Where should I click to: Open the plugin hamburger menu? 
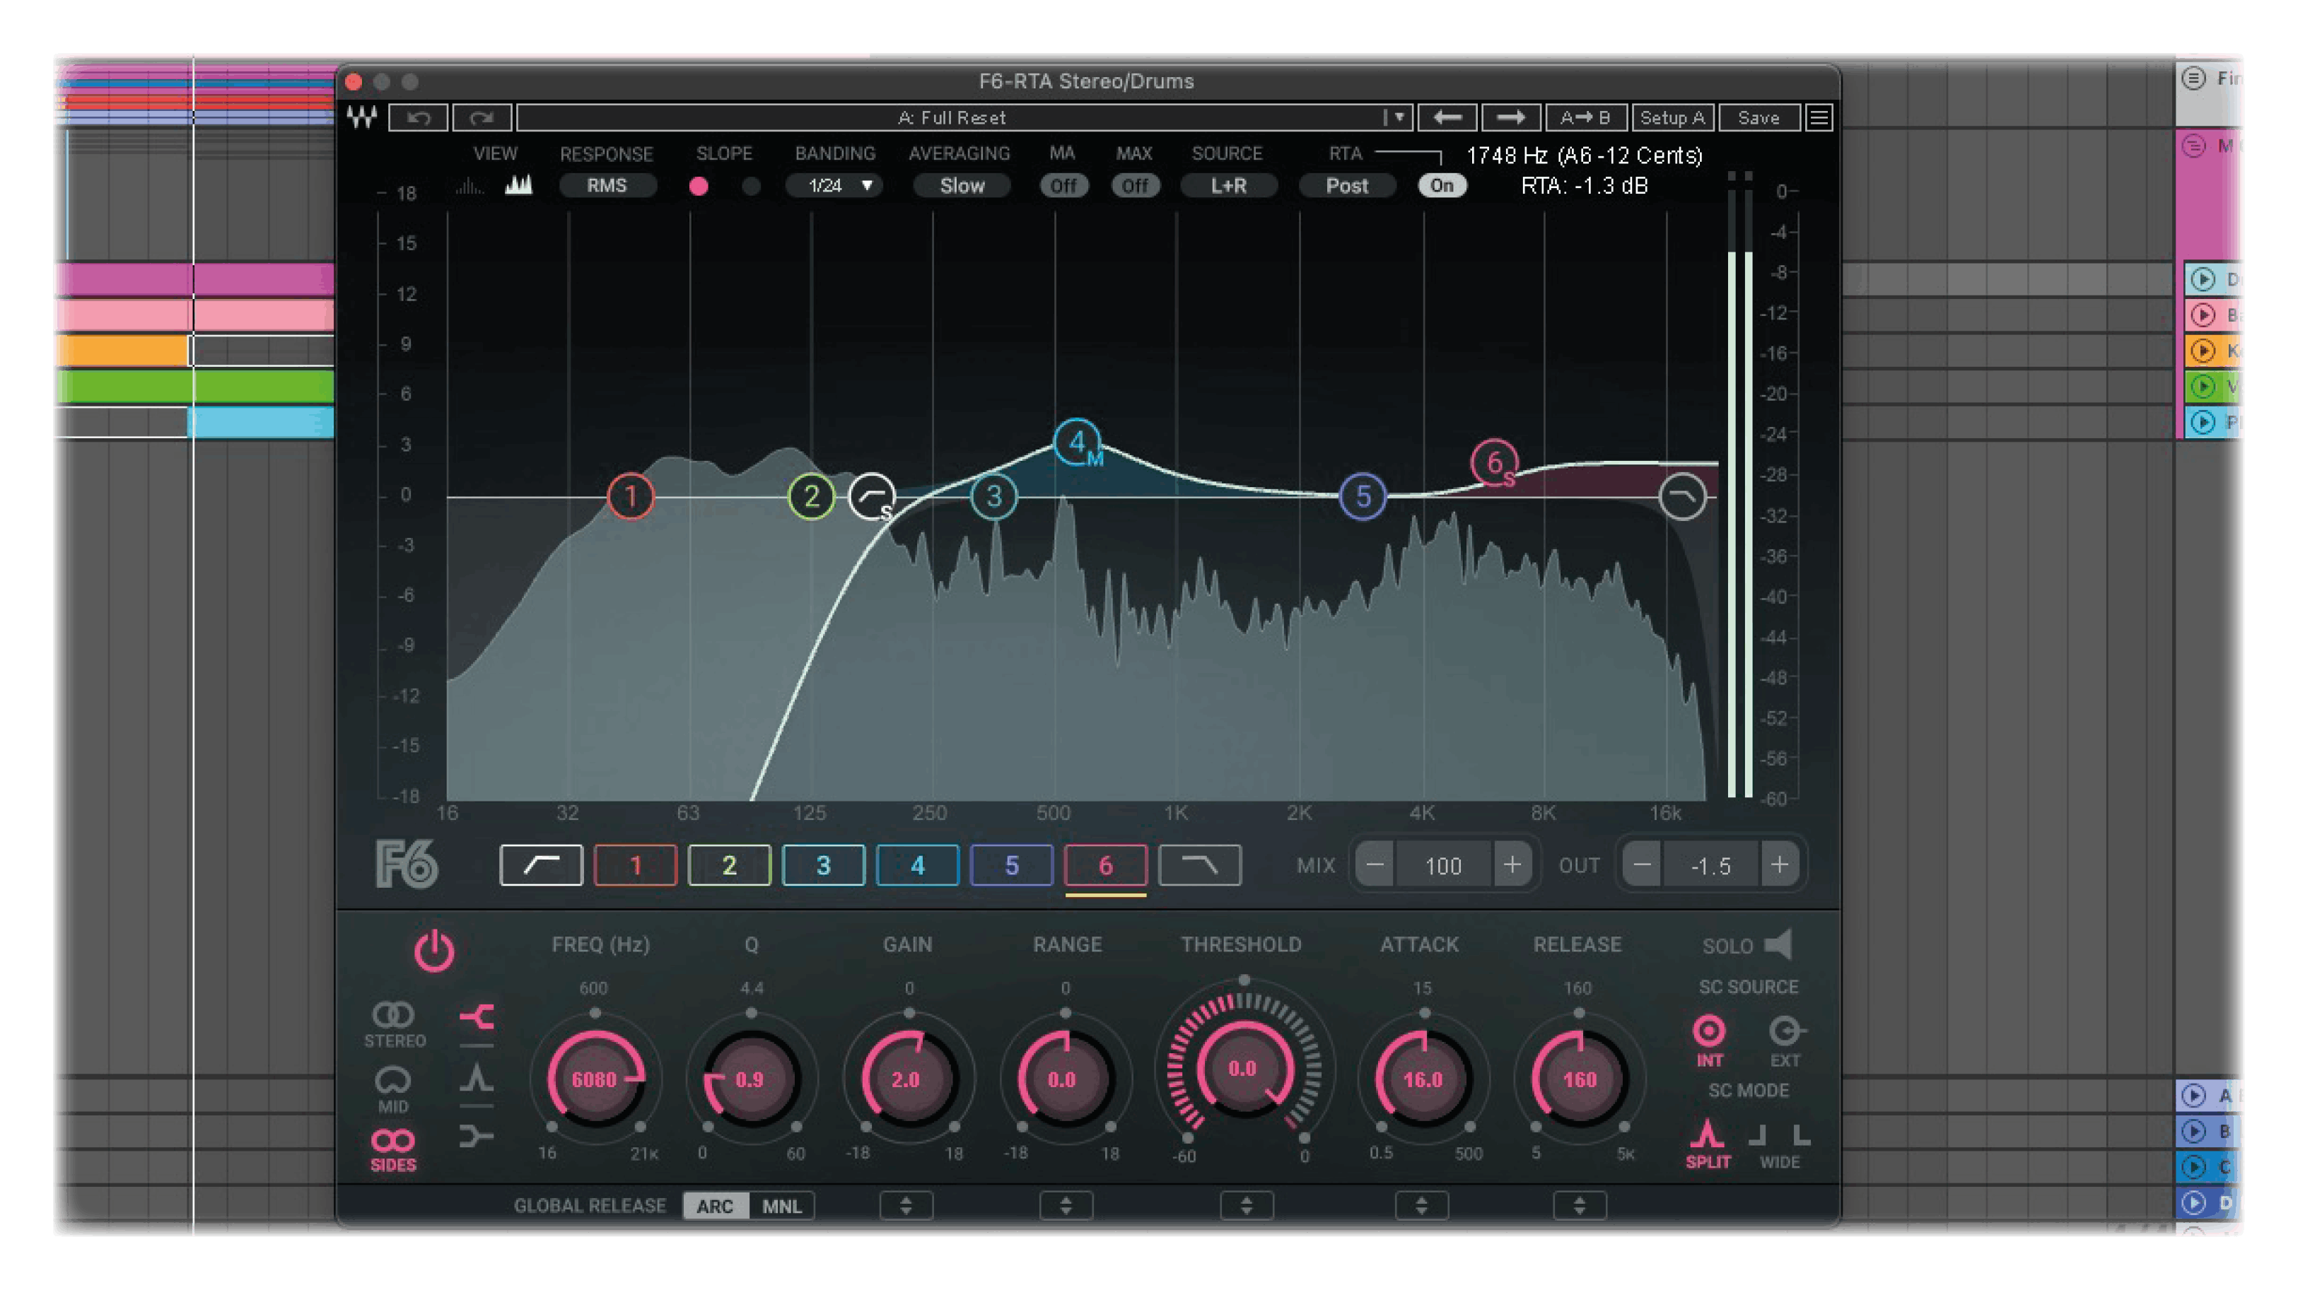point(1819,117)
